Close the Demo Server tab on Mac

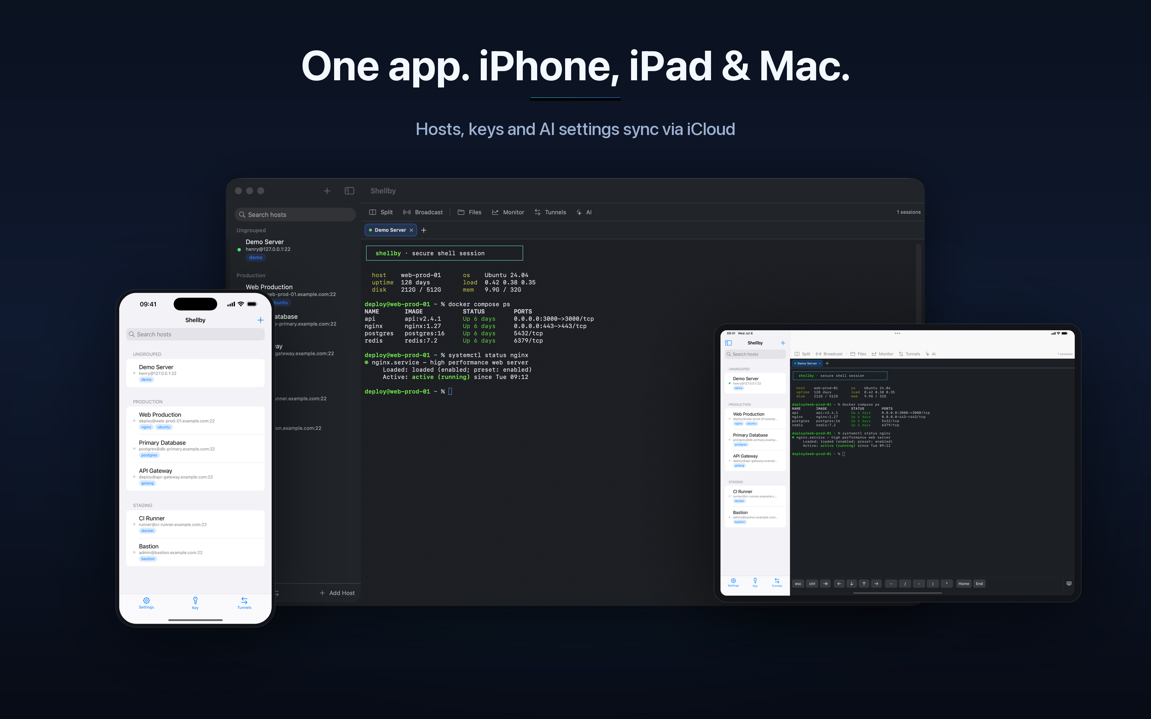(x=411, y=230)
